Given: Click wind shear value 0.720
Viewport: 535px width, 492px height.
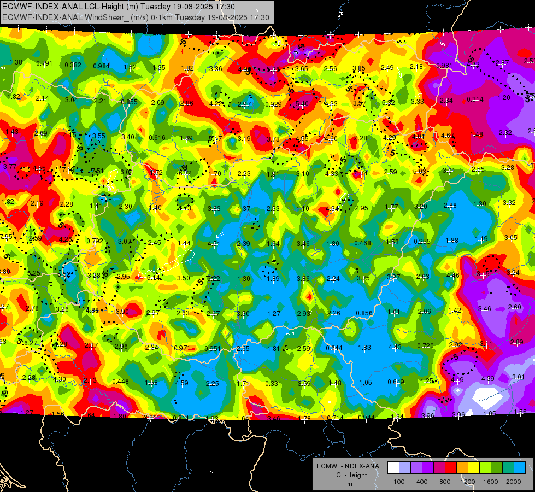Looking at the screenshot, I should (x=425, y=346).
